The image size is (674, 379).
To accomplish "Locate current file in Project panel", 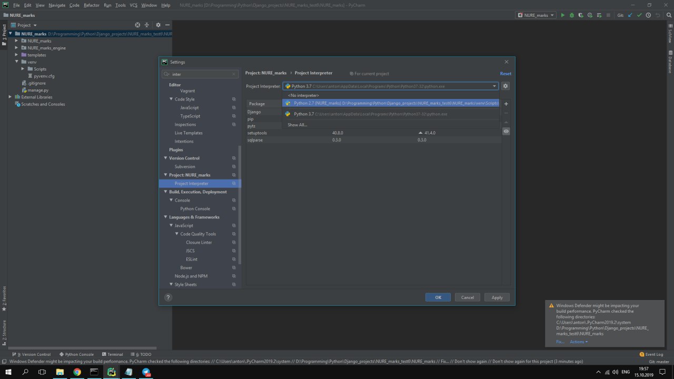I will (x=137, y=25).
